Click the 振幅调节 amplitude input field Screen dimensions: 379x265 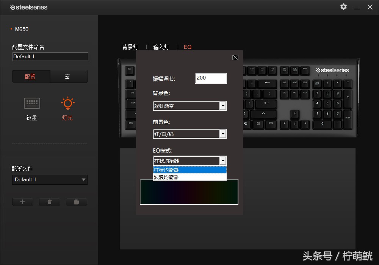click(x=211, y=78)
